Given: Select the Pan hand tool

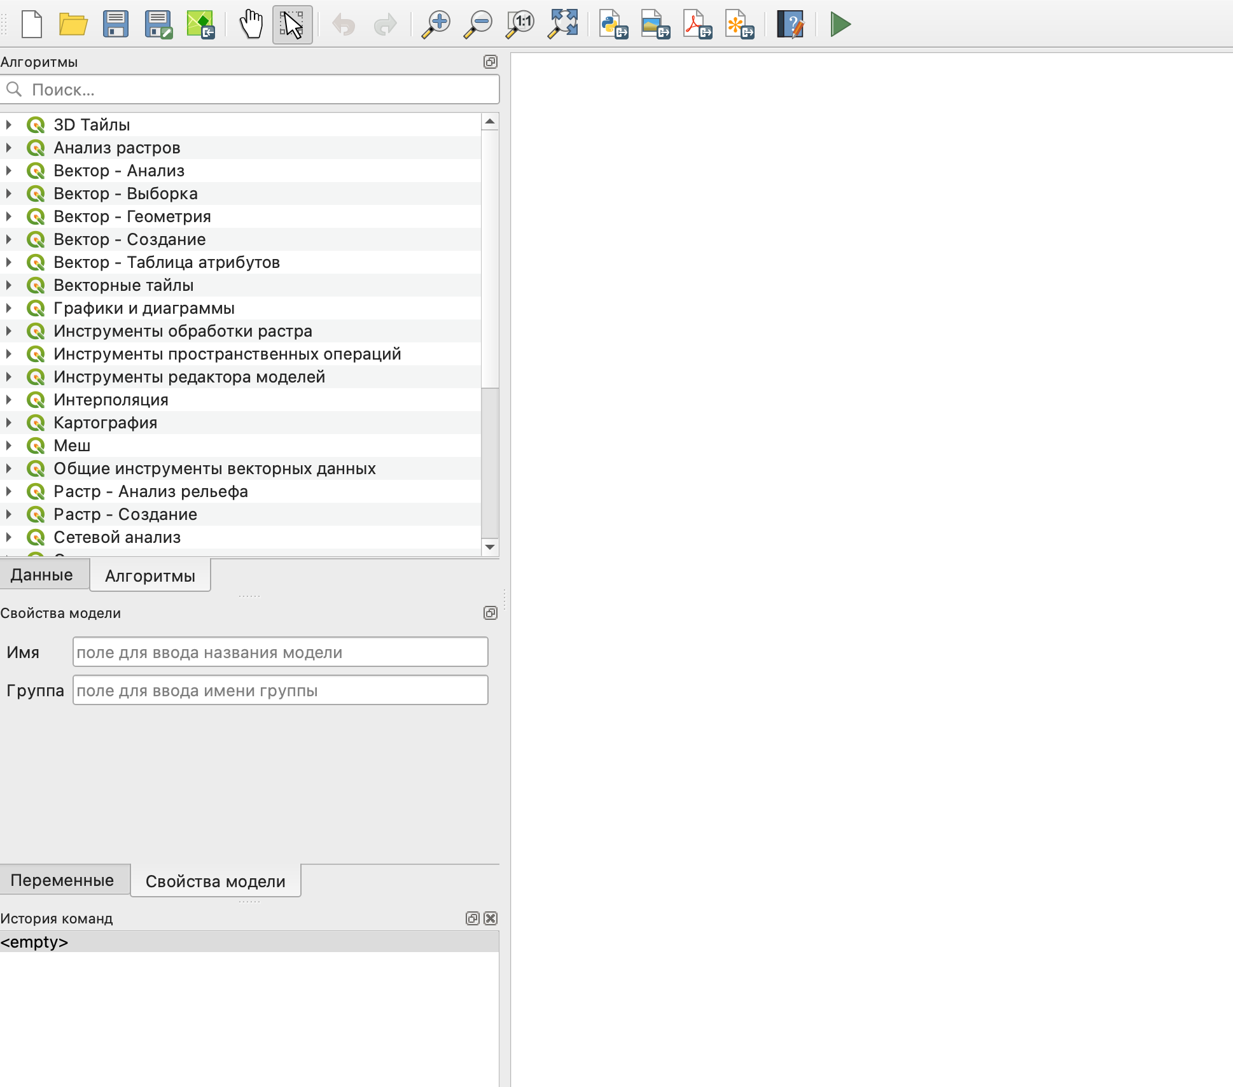Looking at the screenshot, I should click(251, 25).
